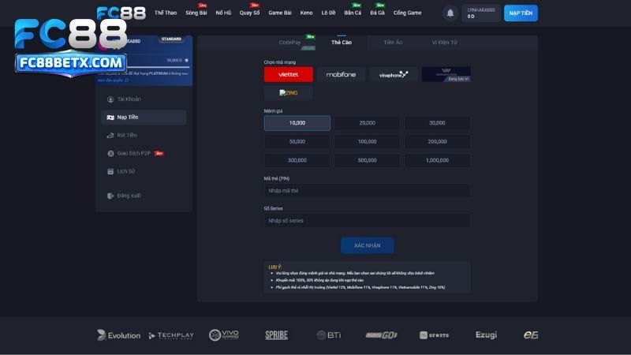The image size is (631, 355).
Task: Select the Vinaphone carrier
Action: tap(394, 74)
